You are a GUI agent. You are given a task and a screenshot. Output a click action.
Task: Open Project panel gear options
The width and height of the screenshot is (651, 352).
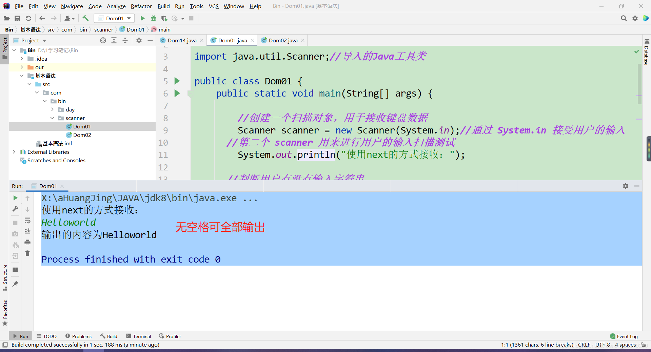tap(139, 40)
